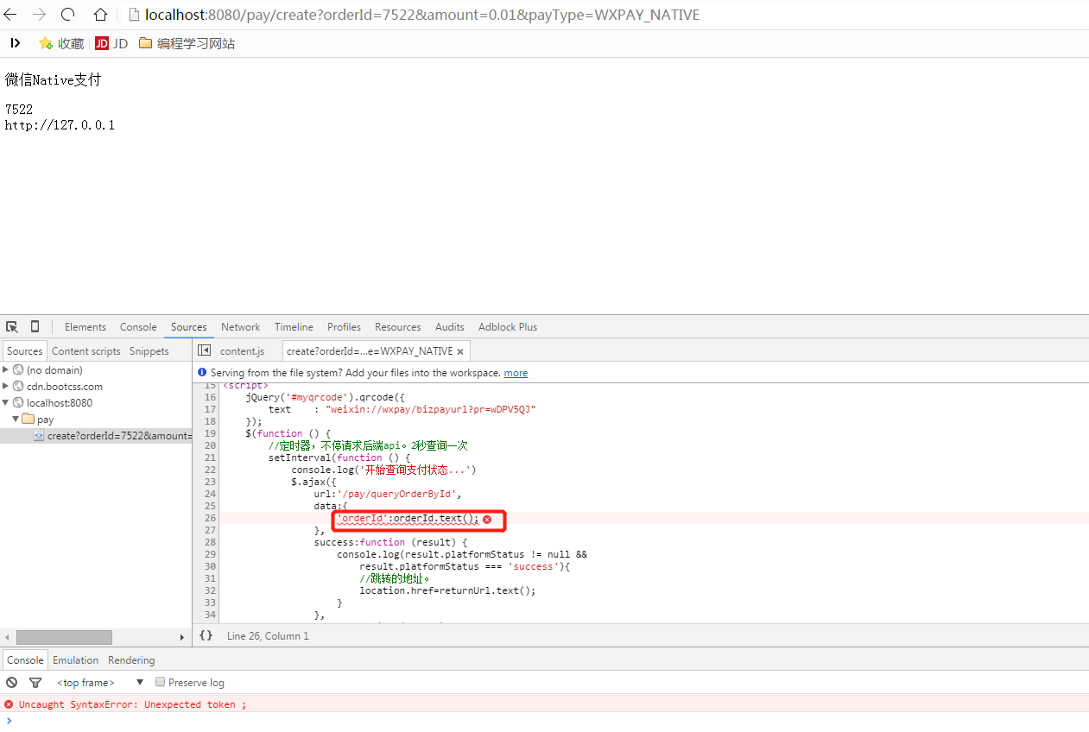This screenshot has height=732, width=1089.
Task: Click the page info icon in address bar
Action: (132, 15)
